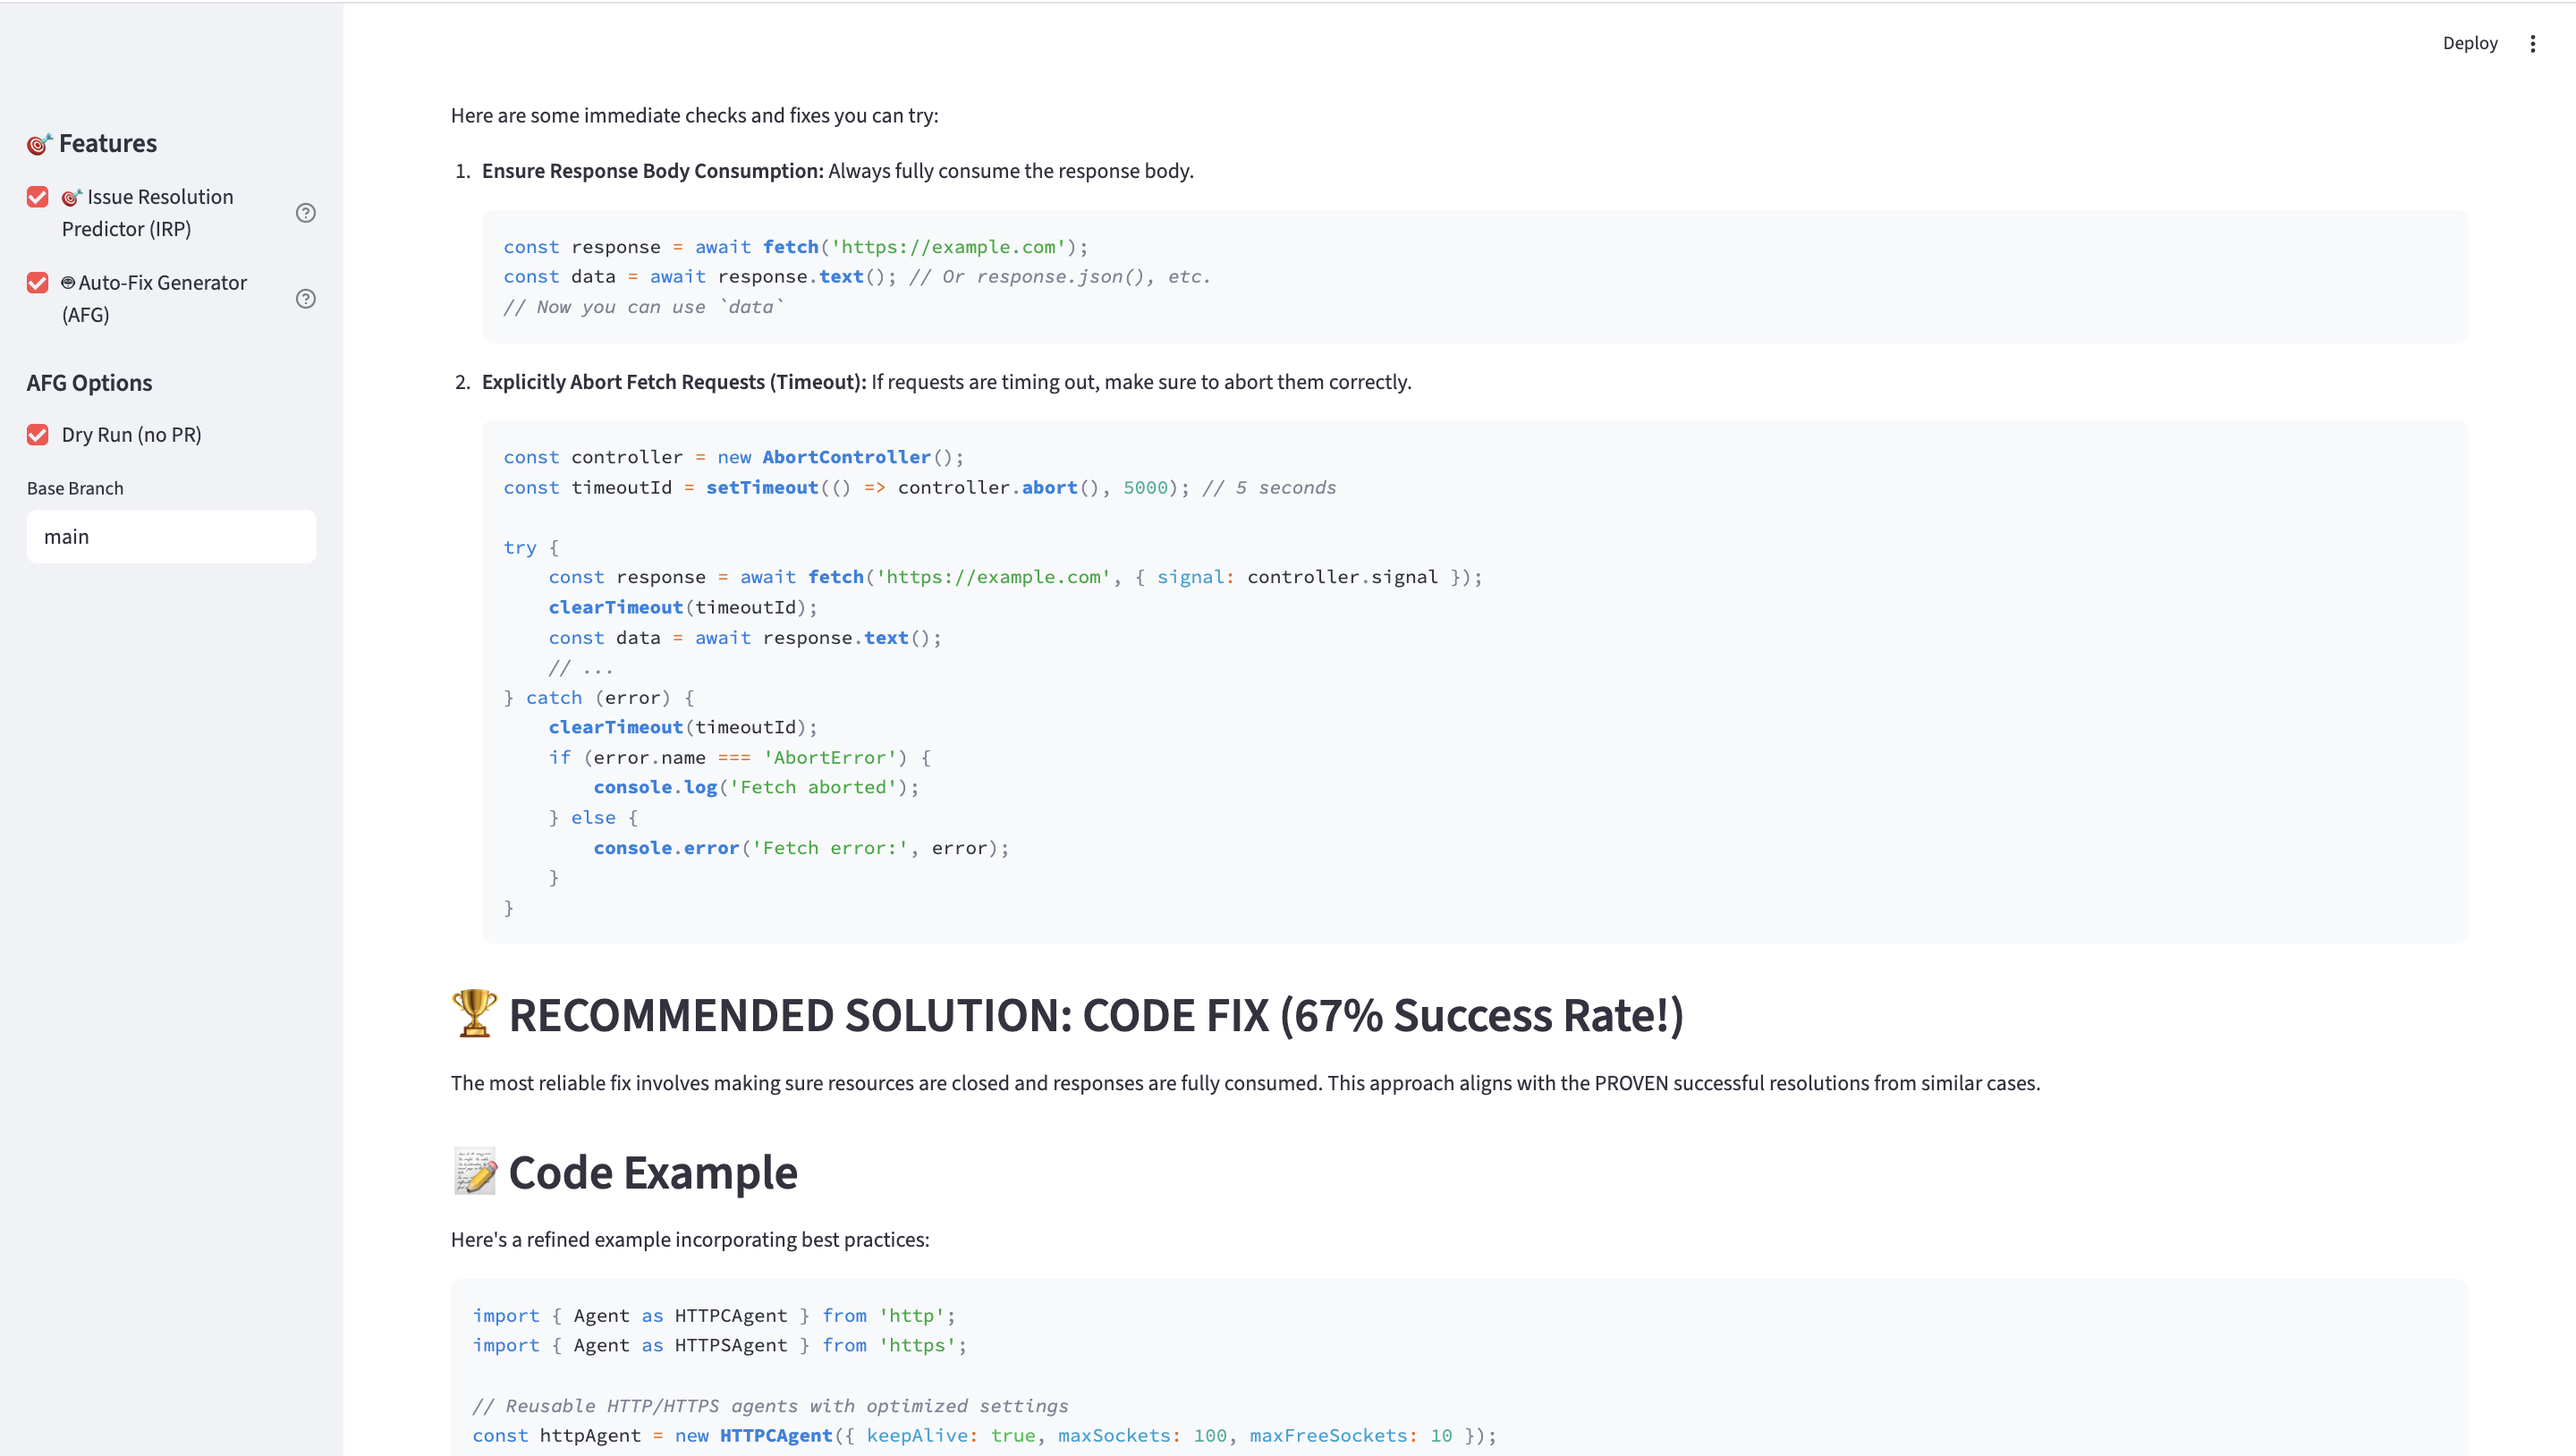Click the AbortController timeout code block

tap(1474, 681)
